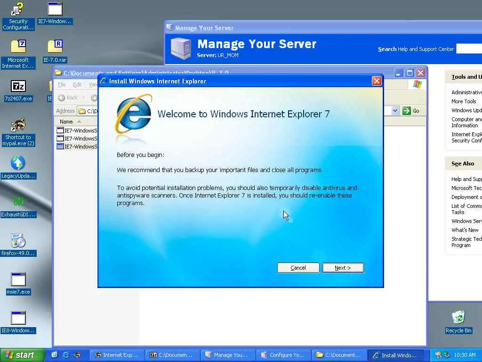Image resolution: width=482 pixels, height=362 pixels.
Task: Click the Help and Support search field
Action: pos(469,49)
